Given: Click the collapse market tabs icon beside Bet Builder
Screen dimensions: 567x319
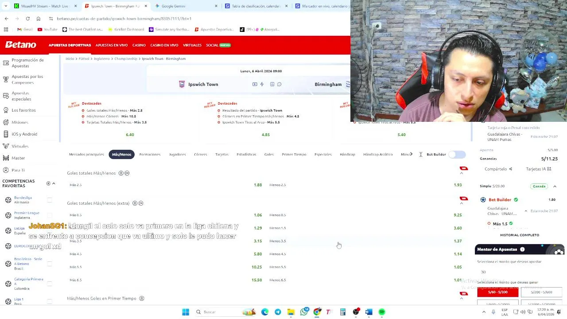Looking at the screenshot, I should click(421, 154).
